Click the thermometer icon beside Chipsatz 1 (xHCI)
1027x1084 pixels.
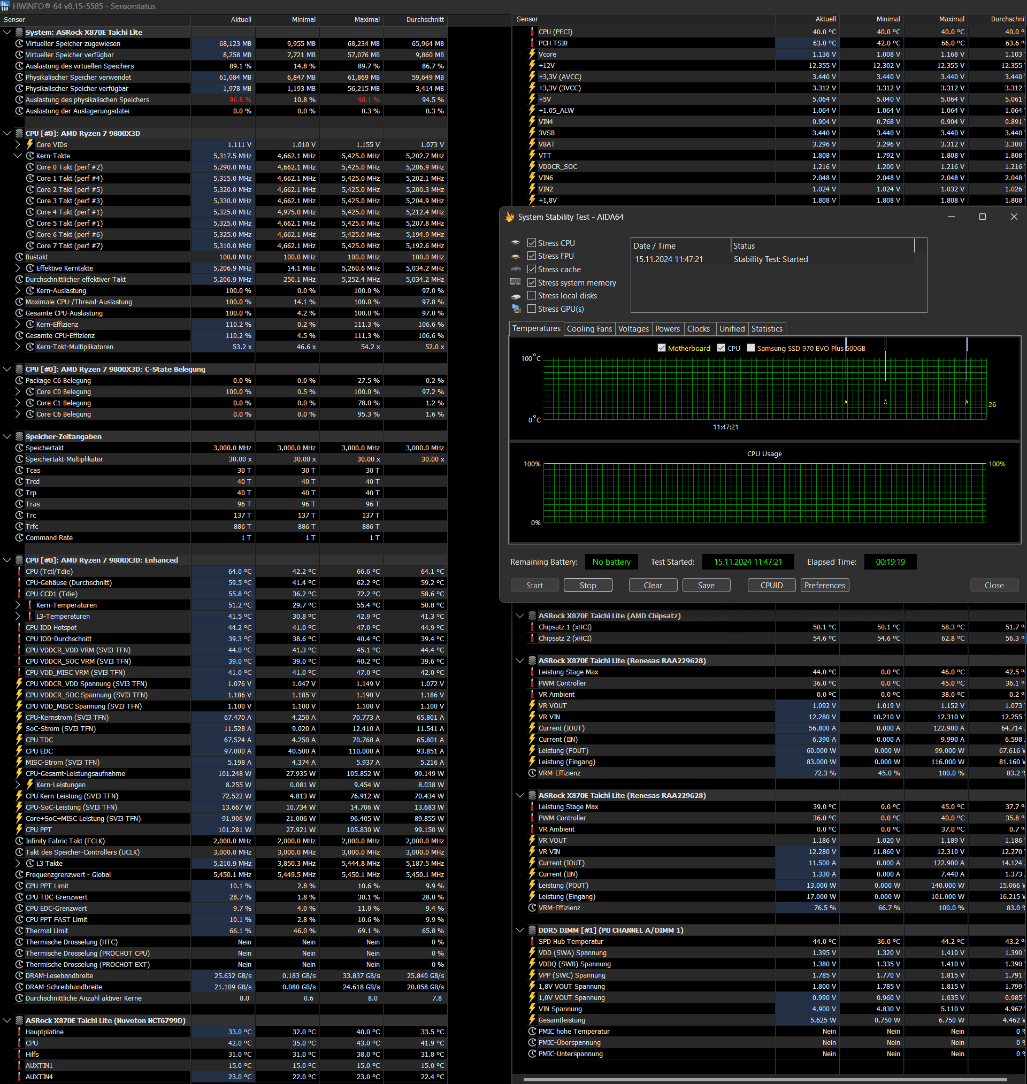(x=532, y=627)
